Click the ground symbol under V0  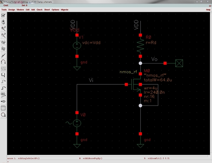coord(77,146)
